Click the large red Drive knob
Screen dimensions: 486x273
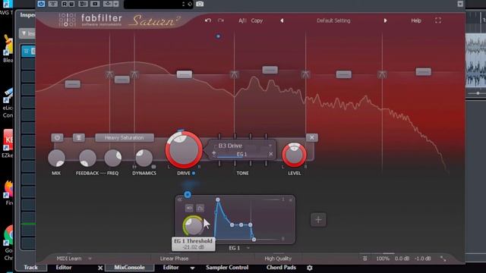click(184, 150)
